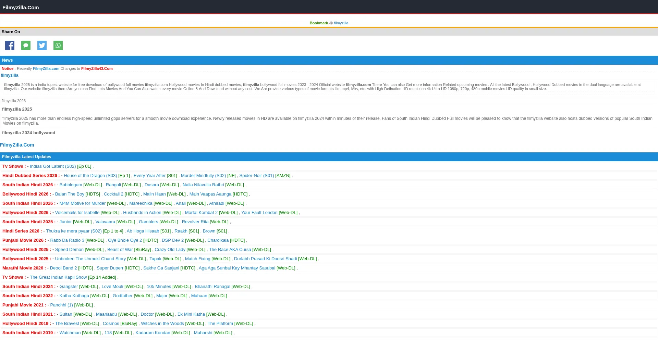Open Balan The Boy
The width and height of the screenshot is (658, 340).
click(70, 194)
